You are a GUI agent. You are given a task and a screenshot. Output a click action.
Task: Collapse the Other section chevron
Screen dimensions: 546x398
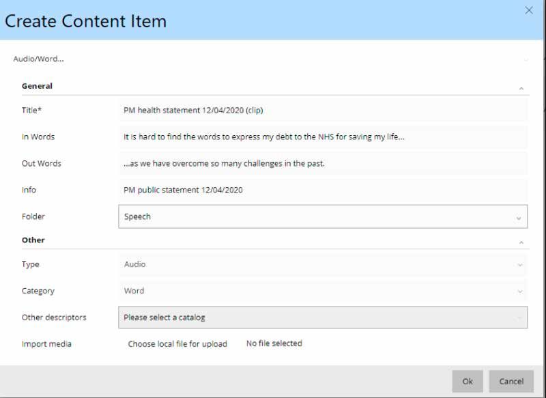point(521,242)
